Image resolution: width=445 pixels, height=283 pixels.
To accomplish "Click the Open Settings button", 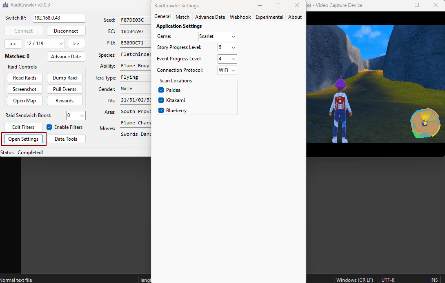I will [x=24, y=139].
